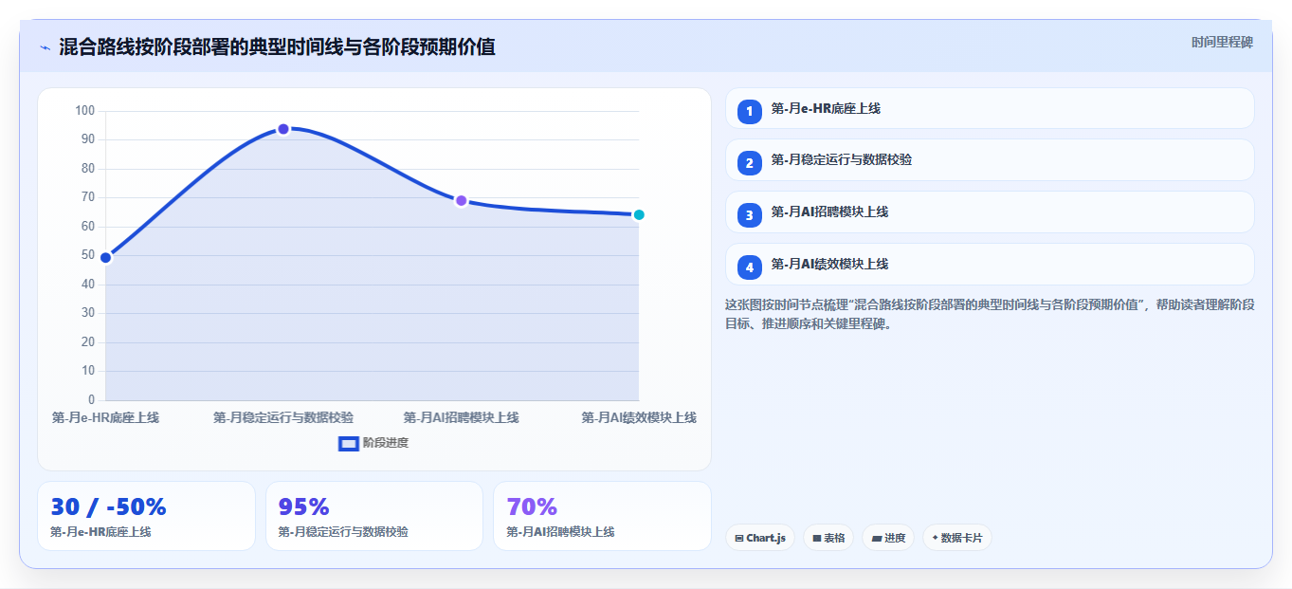Image resolution: width=1292 pixels, height=589 pixels.
Task: Select the 30 / -50% stat card
Action: (146, 516)
